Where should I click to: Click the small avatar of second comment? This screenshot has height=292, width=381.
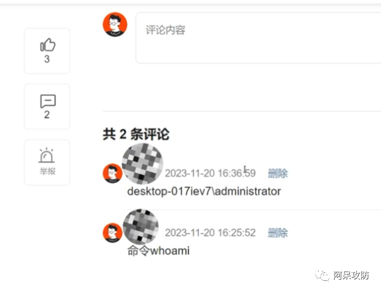(112, 233)
